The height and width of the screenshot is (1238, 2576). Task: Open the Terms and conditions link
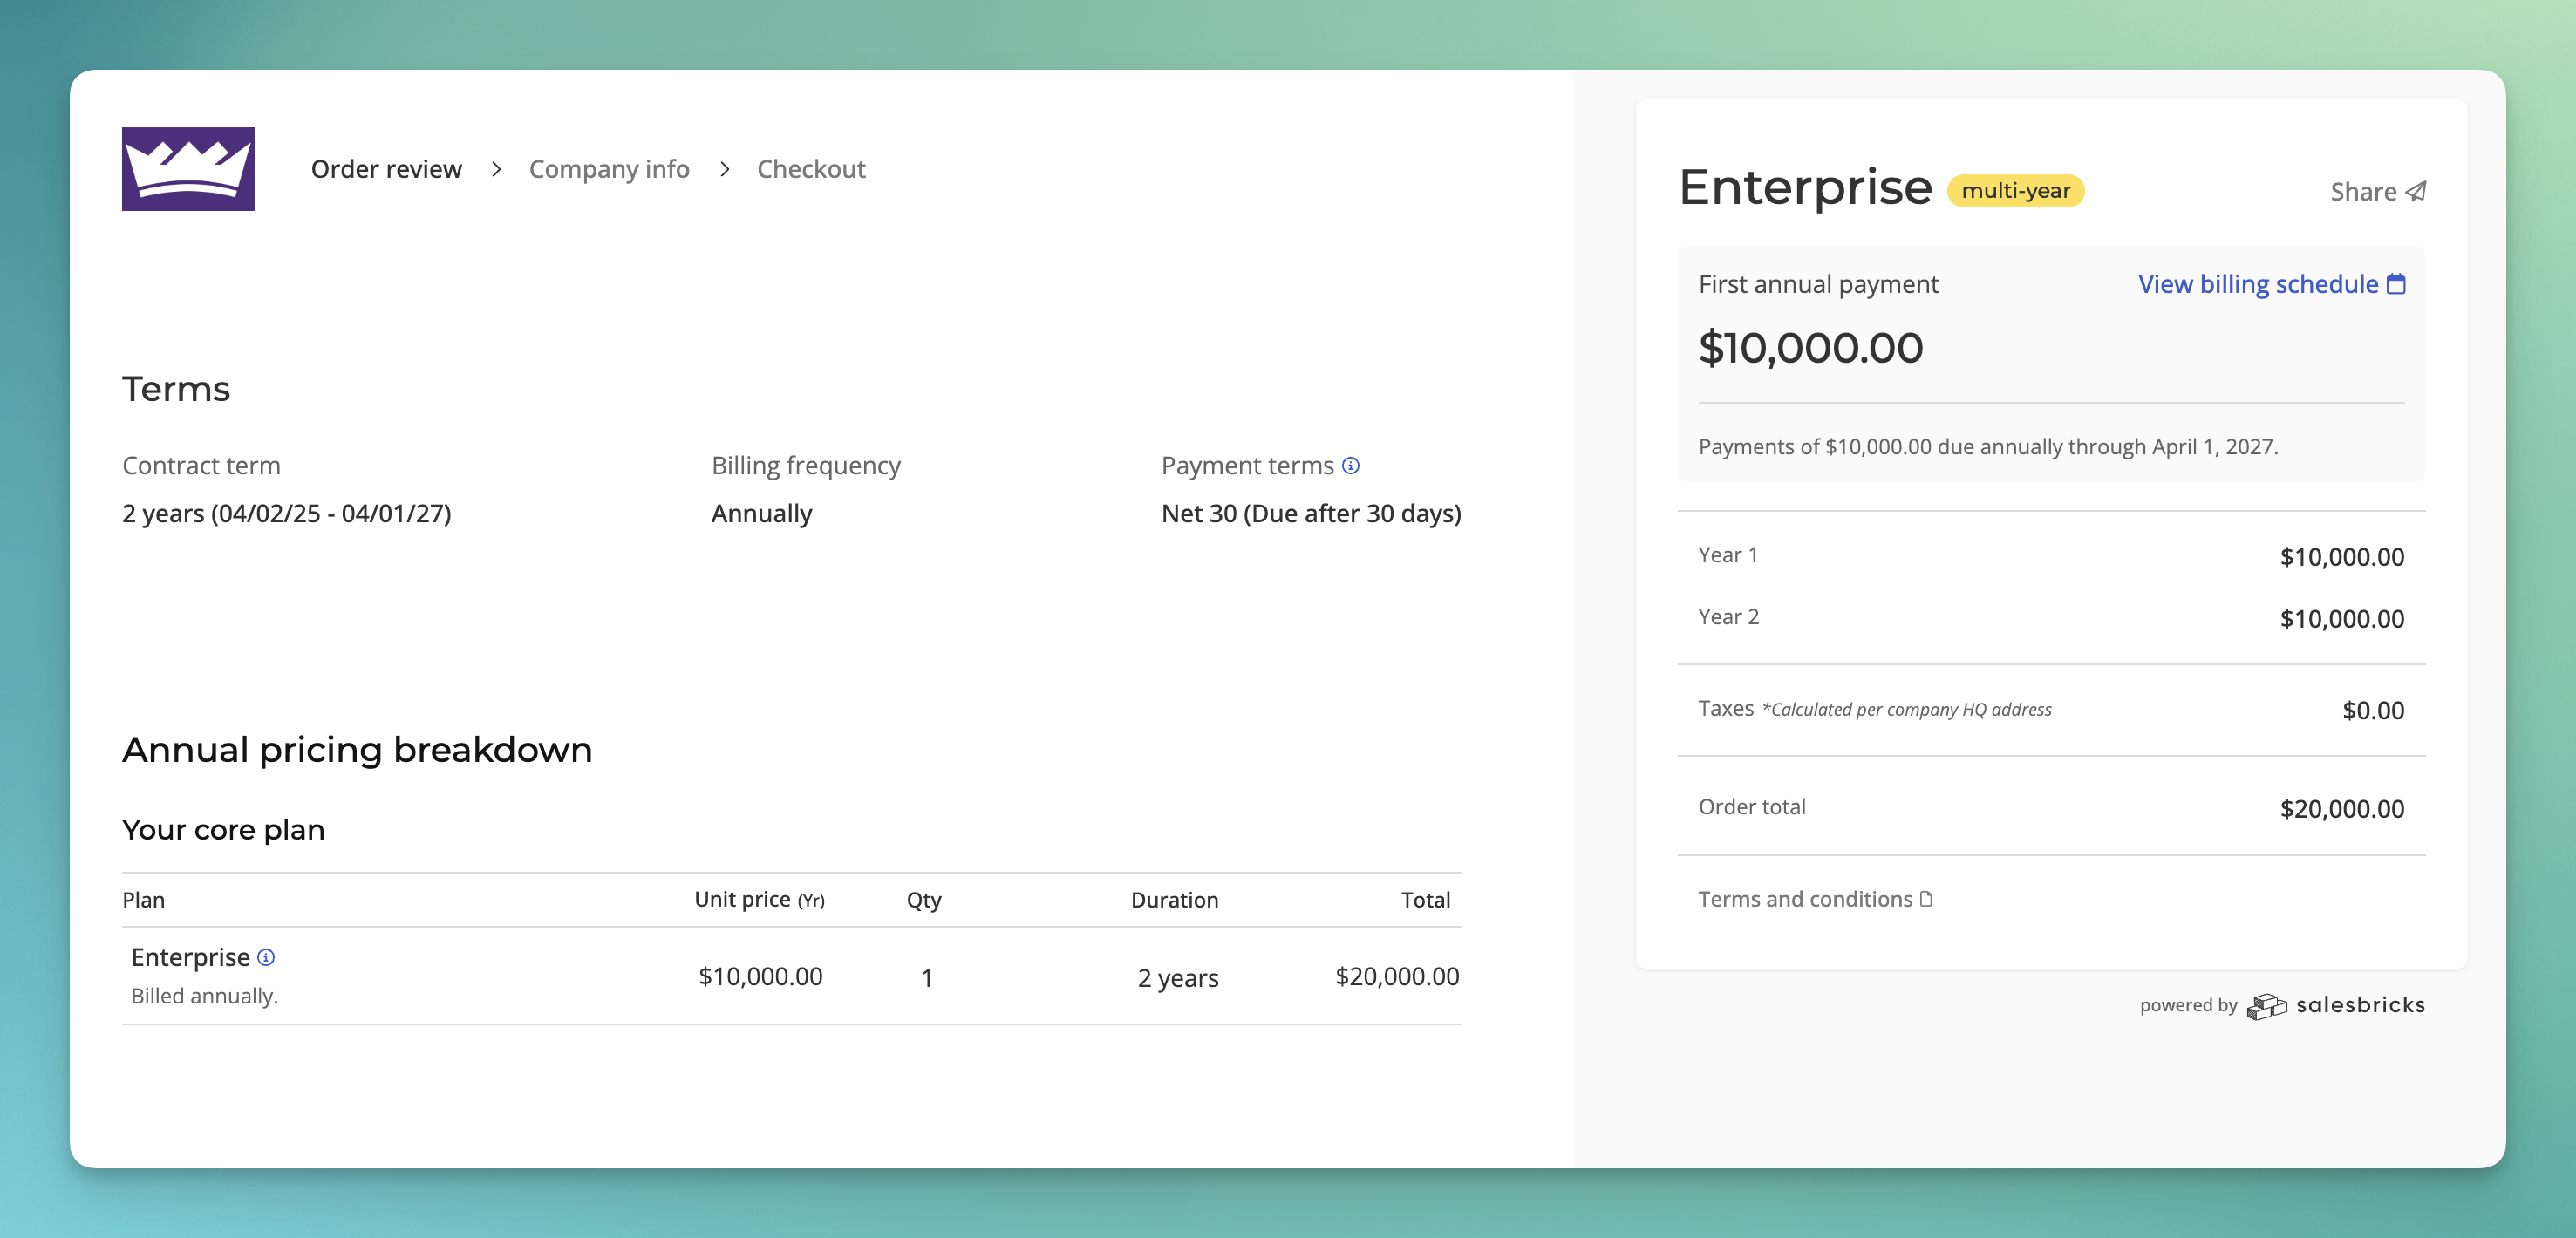point(1805,899)
